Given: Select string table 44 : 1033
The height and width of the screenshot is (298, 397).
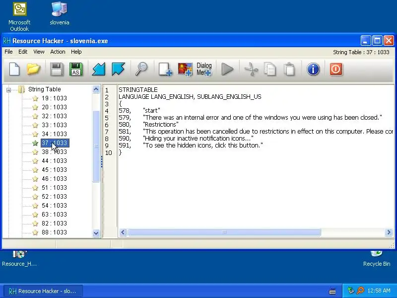Looking at the screenshot, I should (x=54, y=160).
